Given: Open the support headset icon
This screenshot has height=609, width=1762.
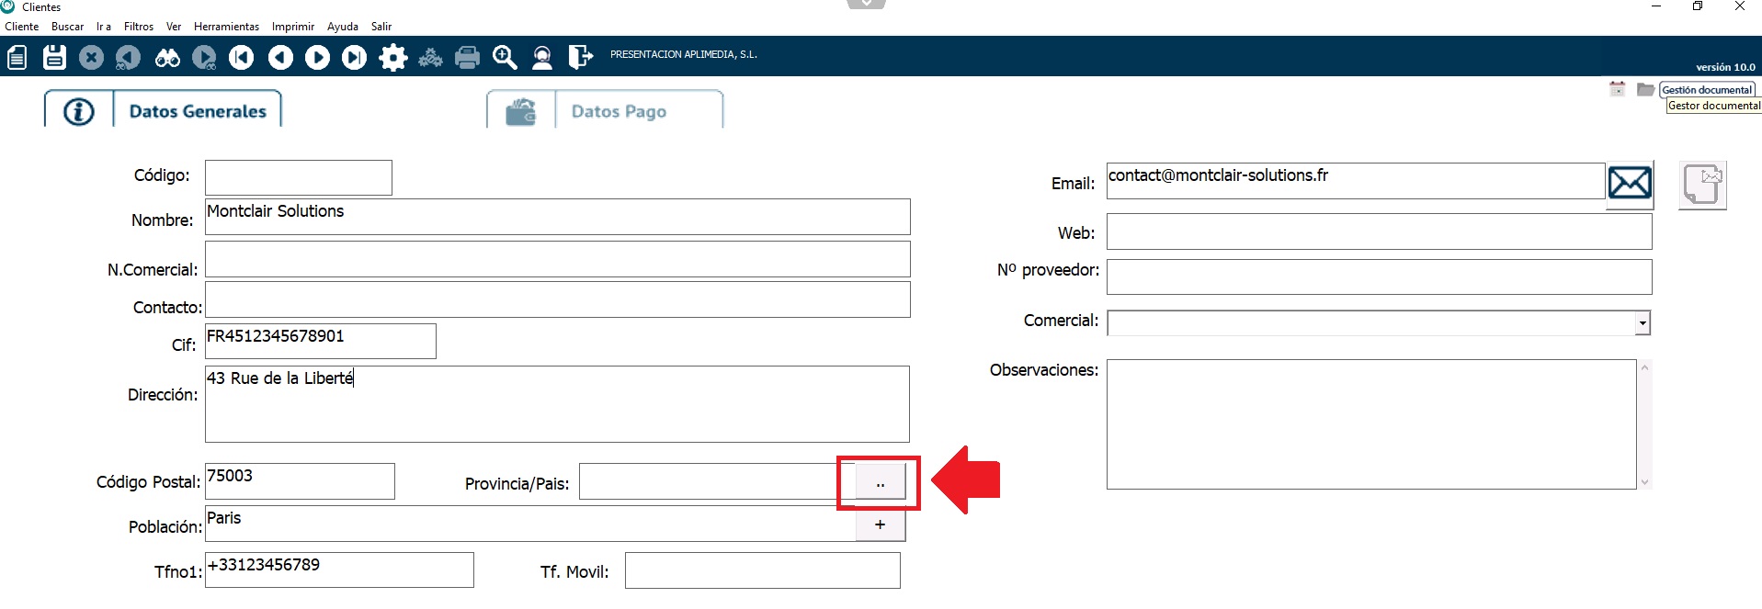Looking at the screenshot, I should (542, 58).
